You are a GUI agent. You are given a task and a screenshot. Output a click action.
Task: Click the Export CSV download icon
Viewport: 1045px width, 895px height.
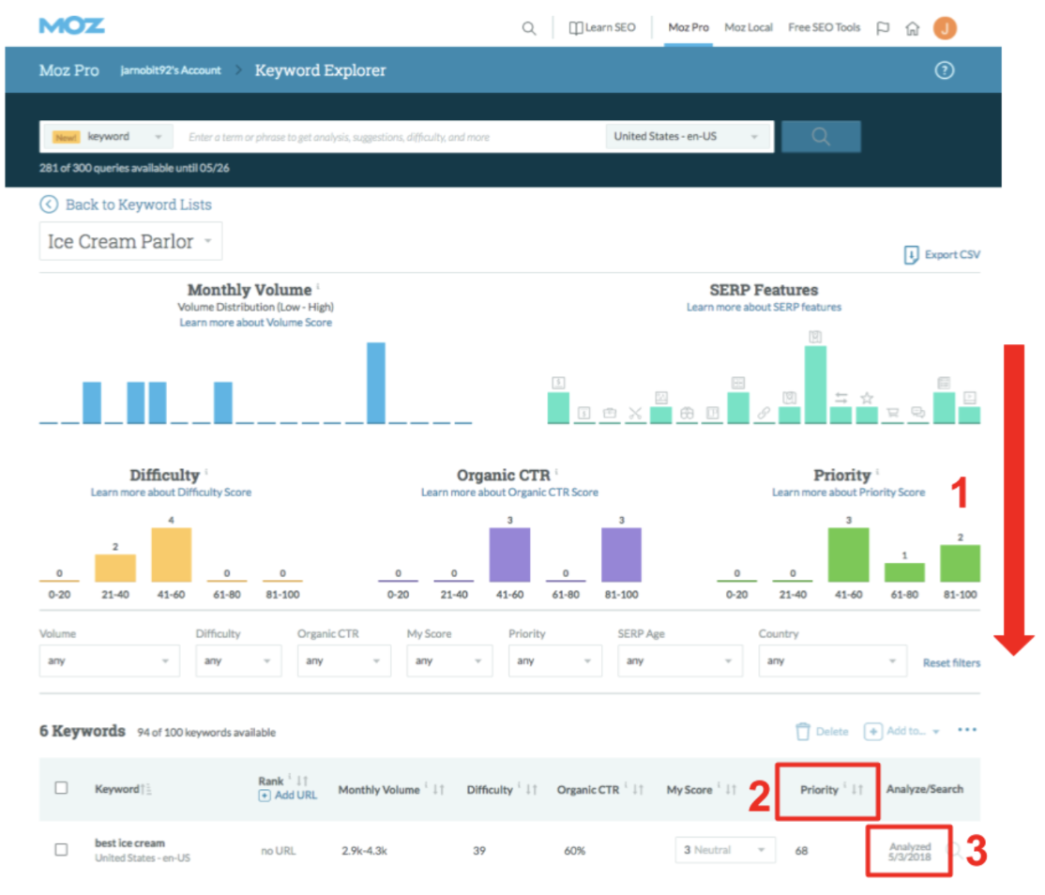pyautogui.click(x=910, y=255)
